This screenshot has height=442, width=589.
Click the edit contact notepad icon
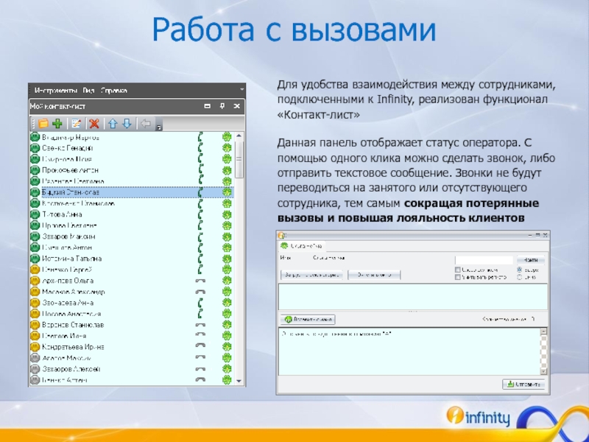[x=77, y=124]
